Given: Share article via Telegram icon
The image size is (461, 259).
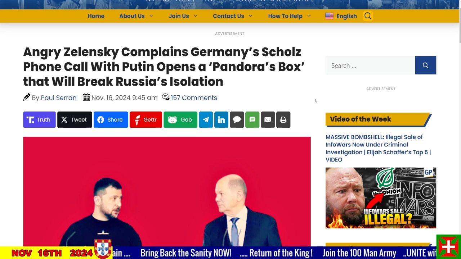Looking at the screenshot, I should (206, 120).
